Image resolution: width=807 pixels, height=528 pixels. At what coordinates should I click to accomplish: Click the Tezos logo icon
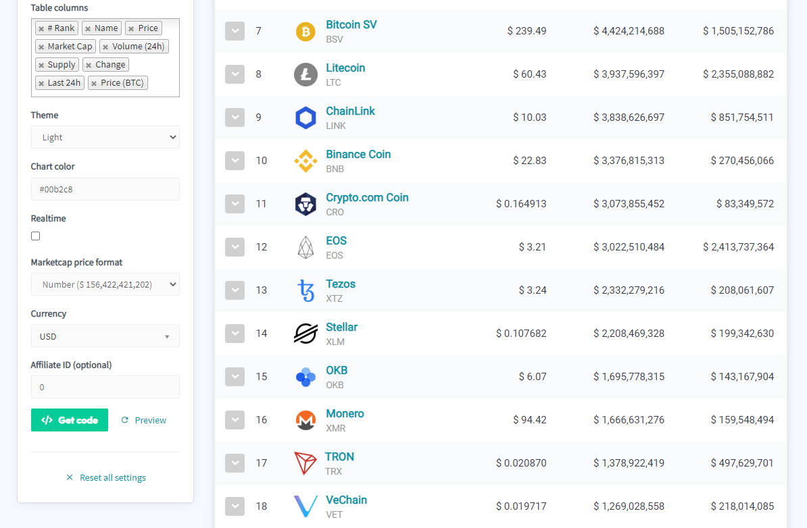(305, 290)
